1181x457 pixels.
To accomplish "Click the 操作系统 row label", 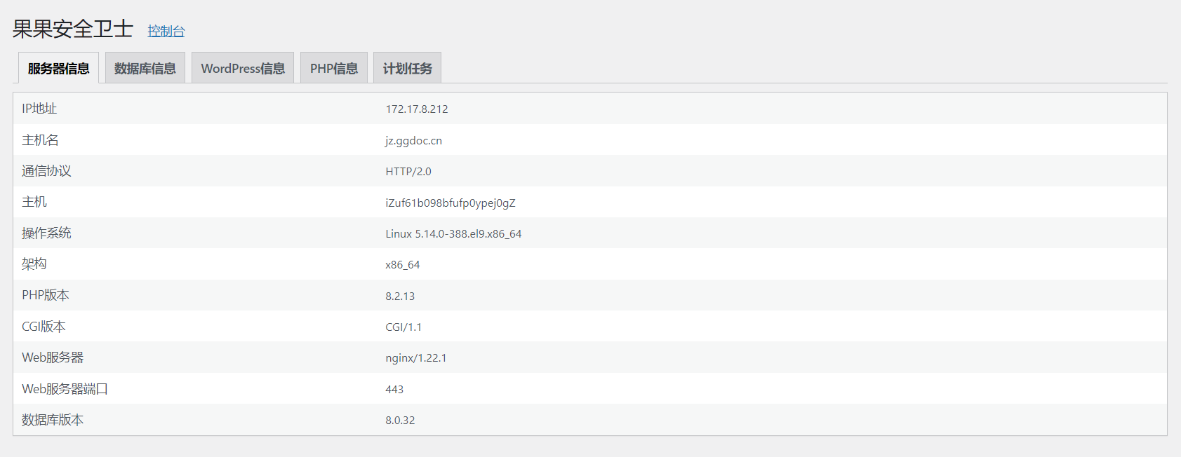I will point(46,233).
